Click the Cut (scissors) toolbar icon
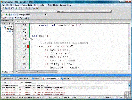The image size is (132, 100). (x=23, y=8)
